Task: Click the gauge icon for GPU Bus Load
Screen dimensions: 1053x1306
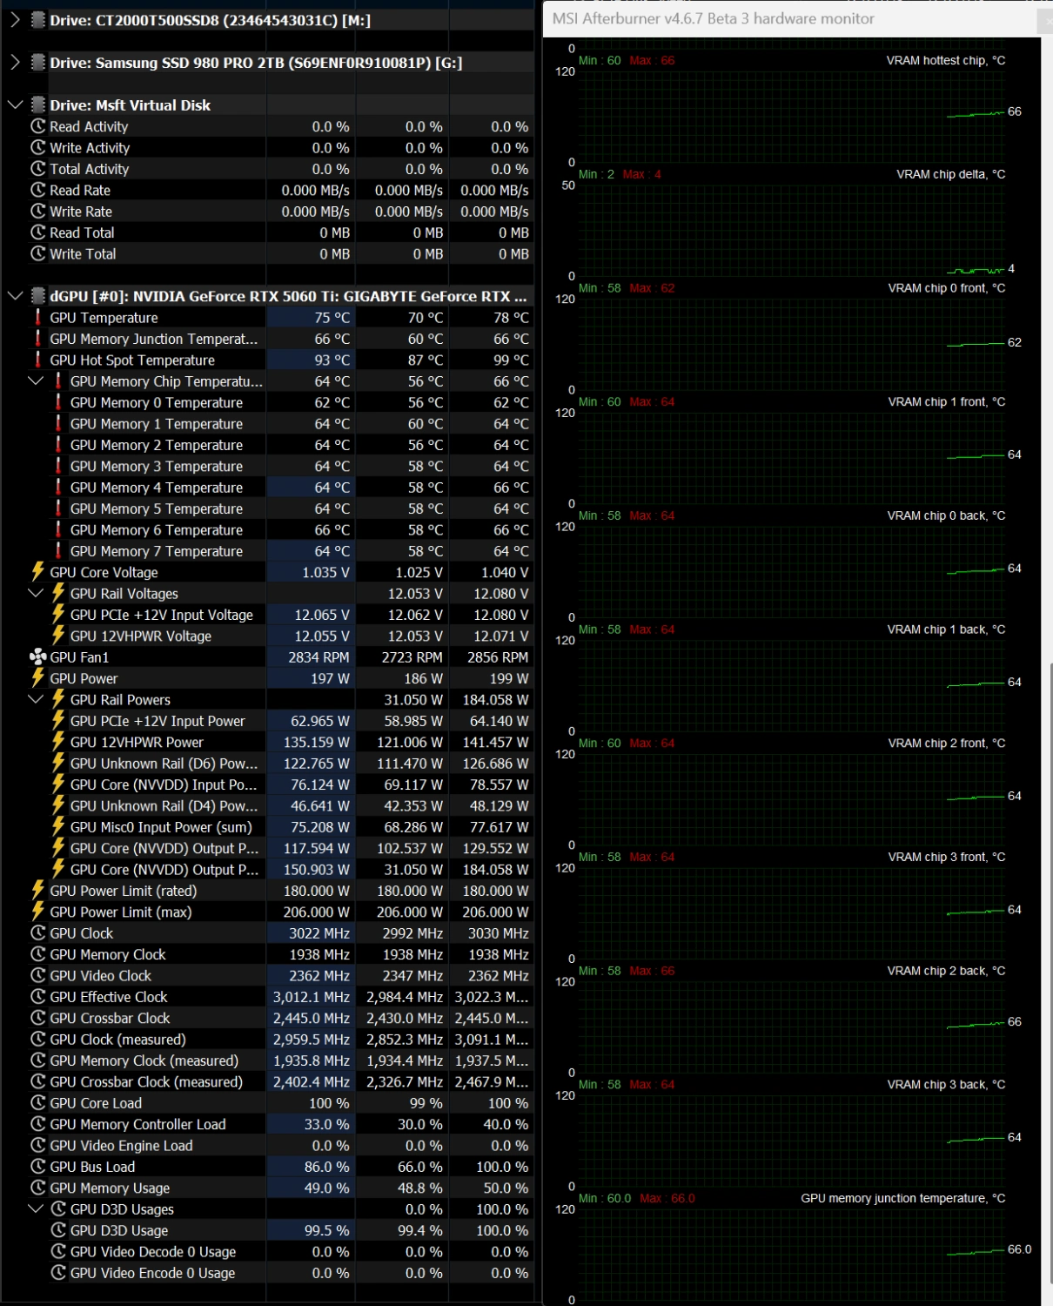Action: [x=37, y=1167]
